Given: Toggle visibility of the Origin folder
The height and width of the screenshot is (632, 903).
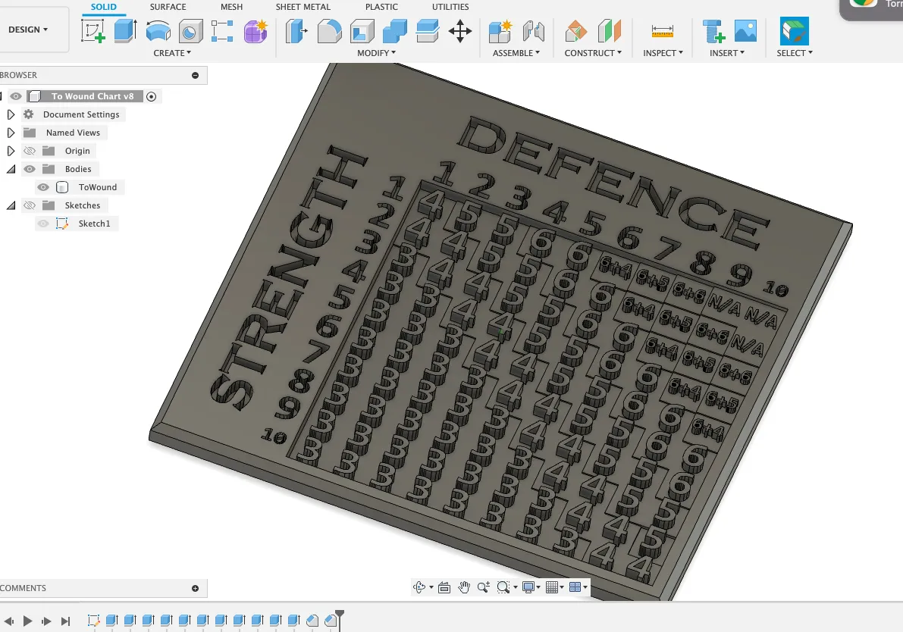Looking at the screenshot, I should pos(30,151).
